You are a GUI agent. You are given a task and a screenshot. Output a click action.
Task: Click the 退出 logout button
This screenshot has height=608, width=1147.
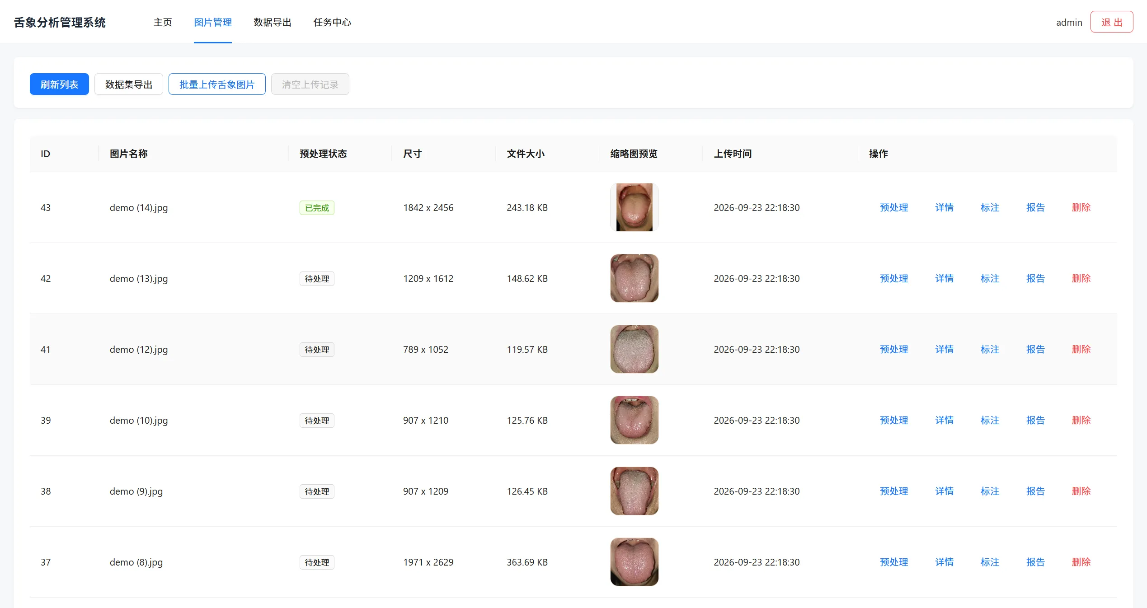(1112, 22)
